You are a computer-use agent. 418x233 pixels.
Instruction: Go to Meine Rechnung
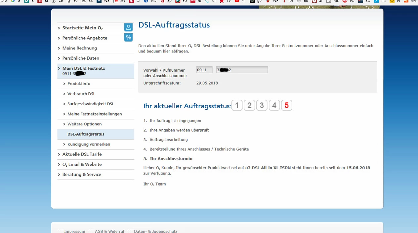point(80,48)
